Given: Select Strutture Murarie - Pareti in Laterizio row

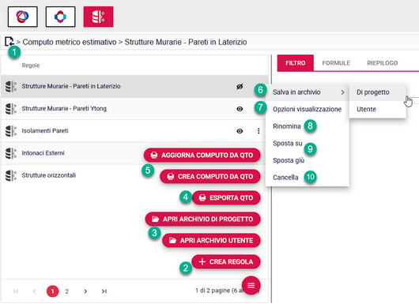Looking at the screenshot, I should pos(134,87).
